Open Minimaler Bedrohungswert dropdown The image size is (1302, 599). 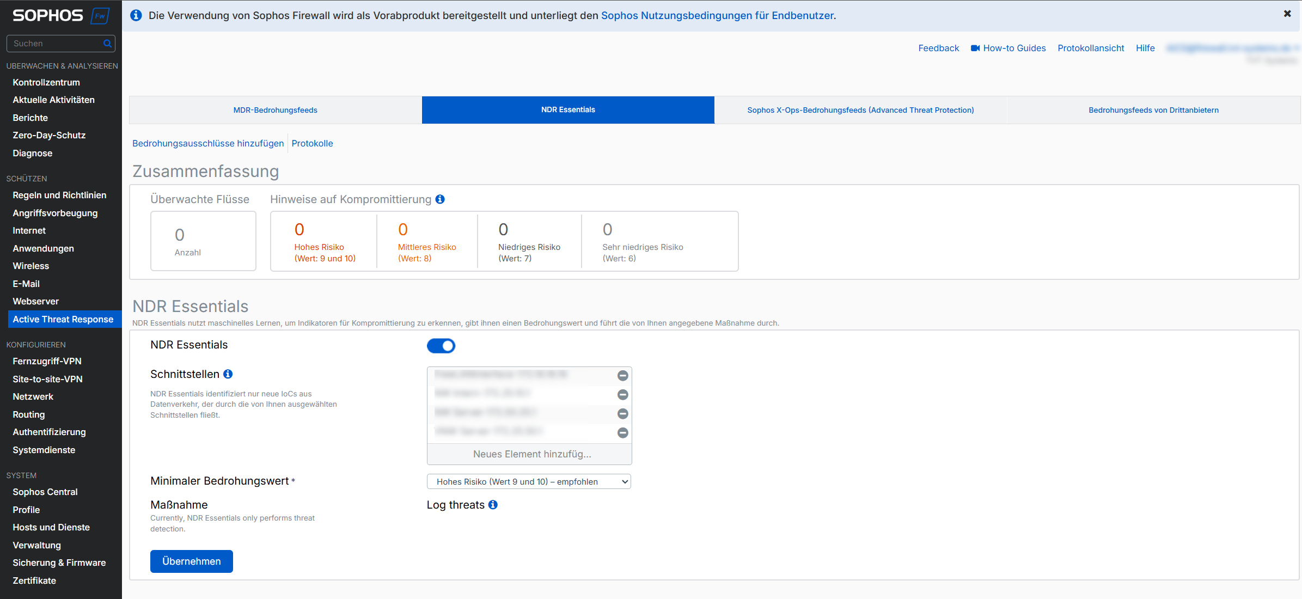click(529, 481)
